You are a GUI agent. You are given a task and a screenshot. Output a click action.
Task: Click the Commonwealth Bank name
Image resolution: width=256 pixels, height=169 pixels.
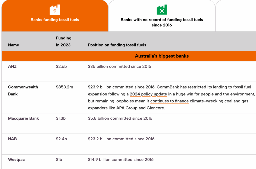23,90
